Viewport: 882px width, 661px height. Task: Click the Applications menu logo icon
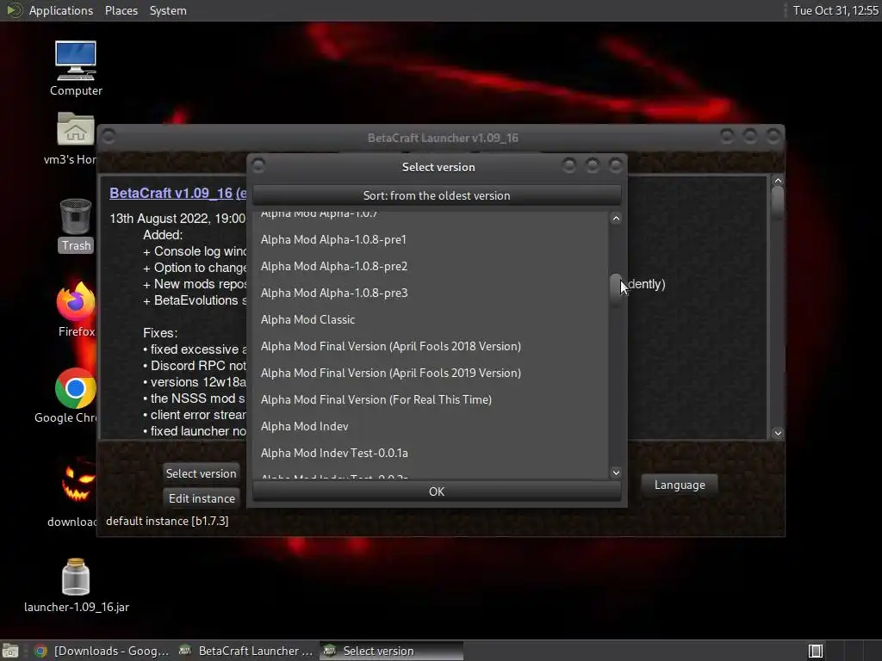[14, 10]
